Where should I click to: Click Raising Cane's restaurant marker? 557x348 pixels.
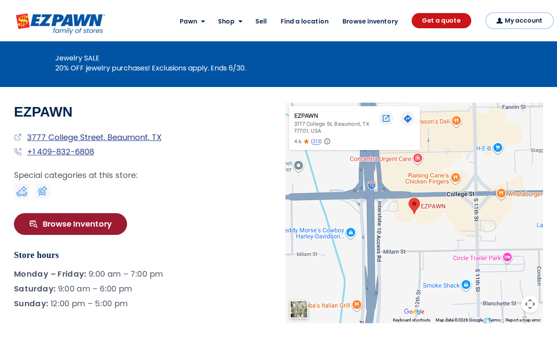coord(456,177)
